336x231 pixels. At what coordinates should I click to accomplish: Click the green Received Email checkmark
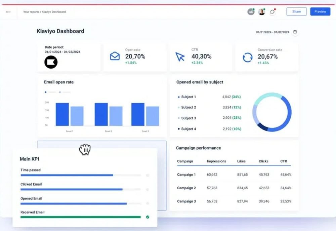click(148, 217)
